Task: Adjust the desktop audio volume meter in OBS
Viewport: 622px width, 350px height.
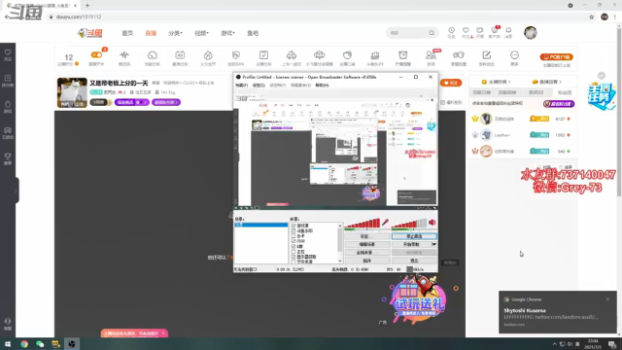Action: (409, 223)
